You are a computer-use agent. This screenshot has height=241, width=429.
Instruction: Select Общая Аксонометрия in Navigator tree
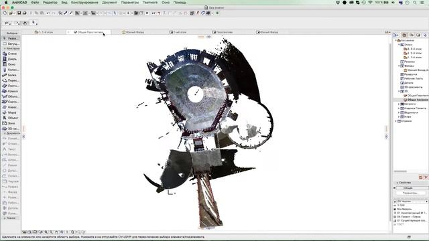tap(416, 100)
